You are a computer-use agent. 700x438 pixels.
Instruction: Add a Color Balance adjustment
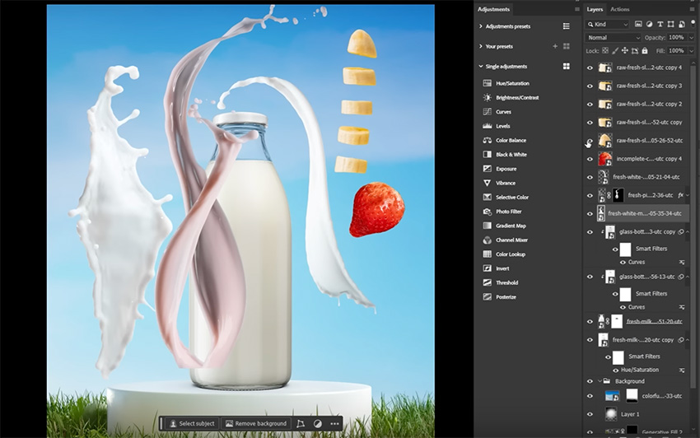click(505, 140)
